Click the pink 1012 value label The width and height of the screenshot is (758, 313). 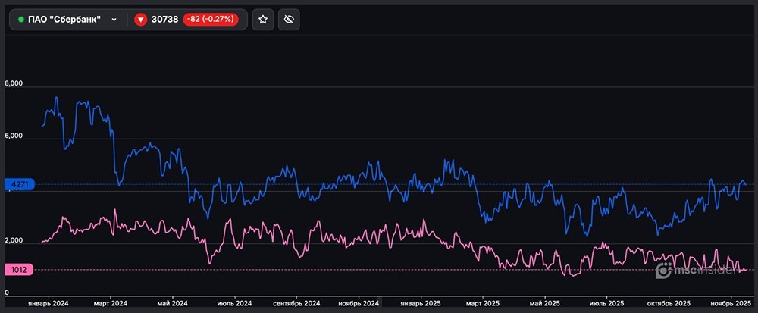point(17,269)
